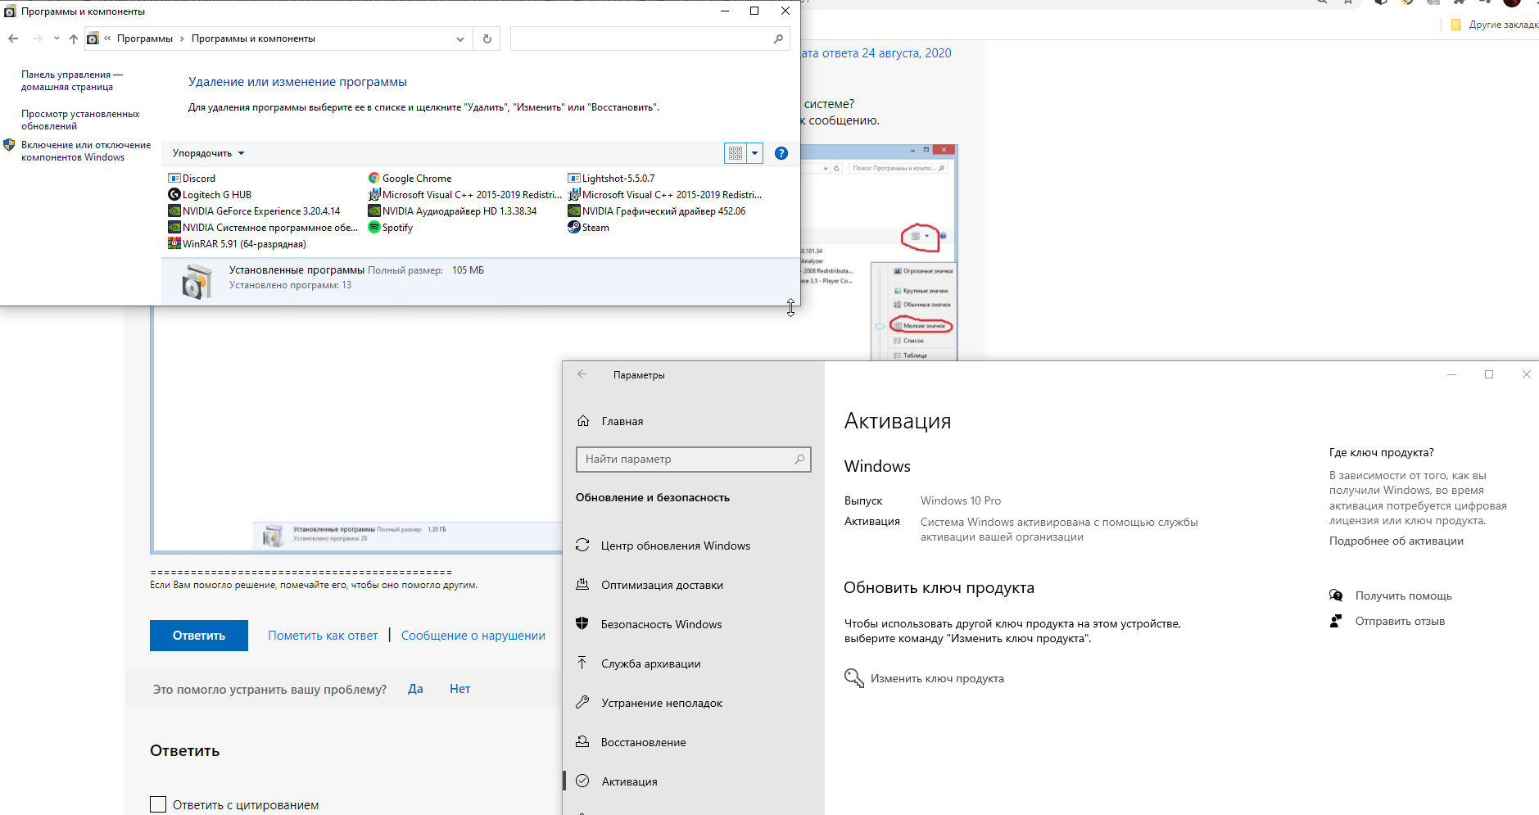Select Активация in Settings sidebar
Viewport: 1539px width, 815px height.
(x=617, y=781)
